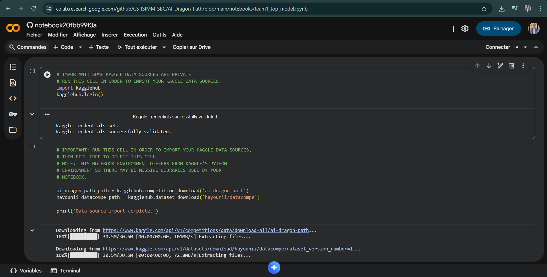Image resolution: width=547 pixels, height=277 pixels.
Task: Collapse the output of the login cell
Action: [x=32, y=114]
